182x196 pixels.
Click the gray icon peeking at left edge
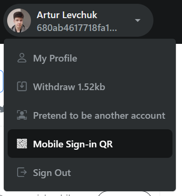coord(2,109)
